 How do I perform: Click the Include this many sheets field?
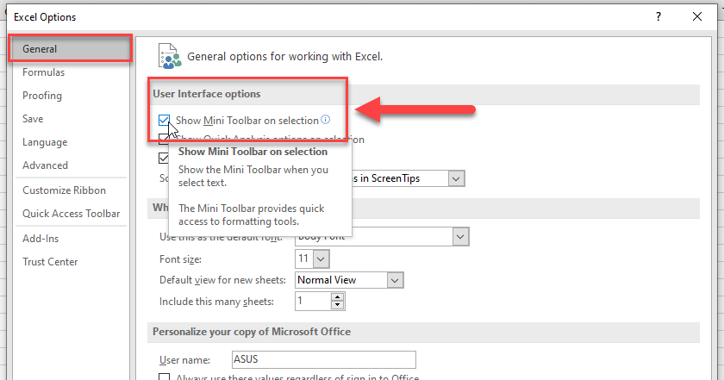tap(314, 301)
